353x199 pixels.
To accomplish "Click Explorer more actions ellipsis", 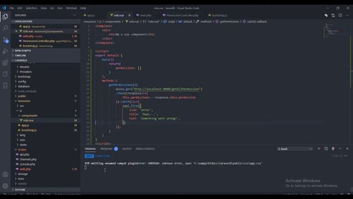I will 74,15.
